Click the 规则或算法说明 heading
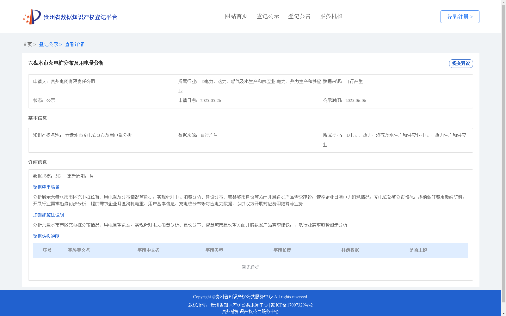 tap(48, 215)
